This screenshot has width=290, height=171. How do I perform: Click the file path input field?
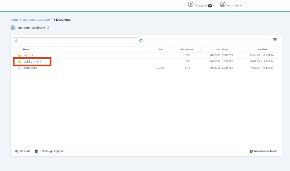click(x=75, y=41)
